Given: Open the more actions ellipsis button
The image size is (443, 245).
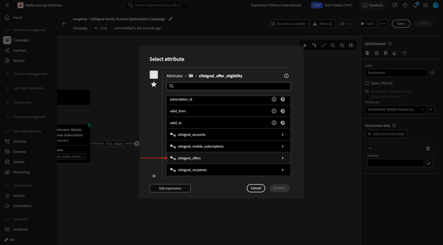Looking at the screenshot, I should pos(383,24).
